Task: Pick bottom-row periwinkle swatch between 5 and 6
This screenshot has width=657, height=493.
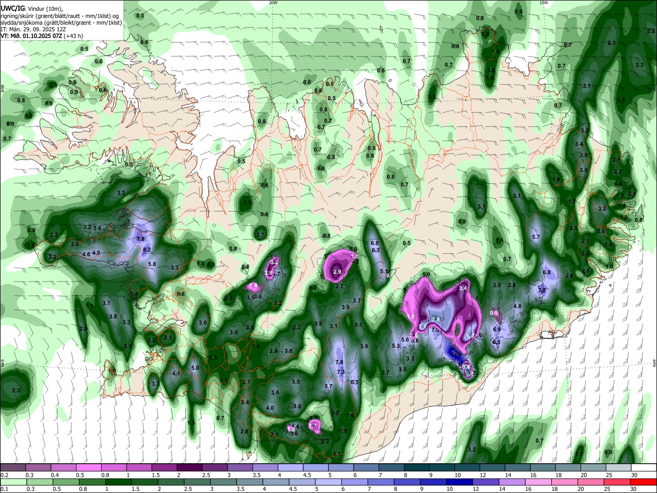Action: (x=328, y=482)
